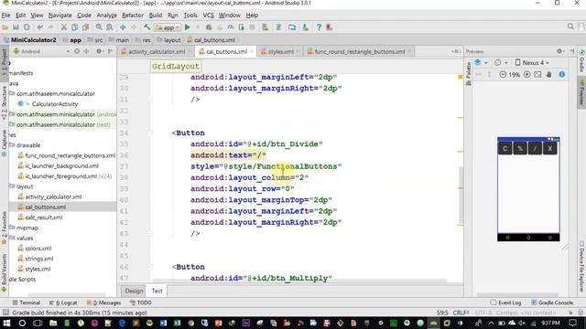Open the Refactor menu

coord(133,16)
